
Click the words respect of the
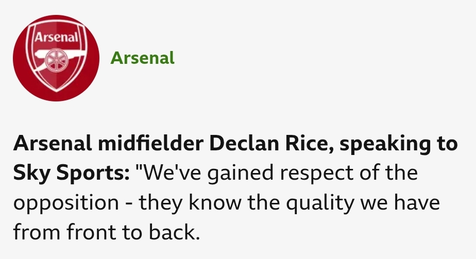click(349, 174)
